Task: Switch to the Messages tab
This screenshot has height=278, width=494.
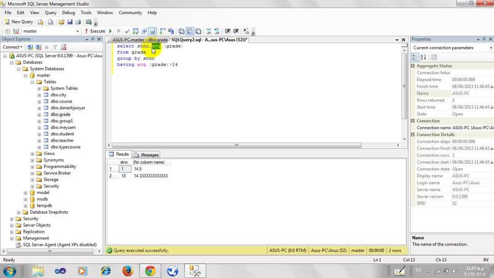Action: point(146,154)
